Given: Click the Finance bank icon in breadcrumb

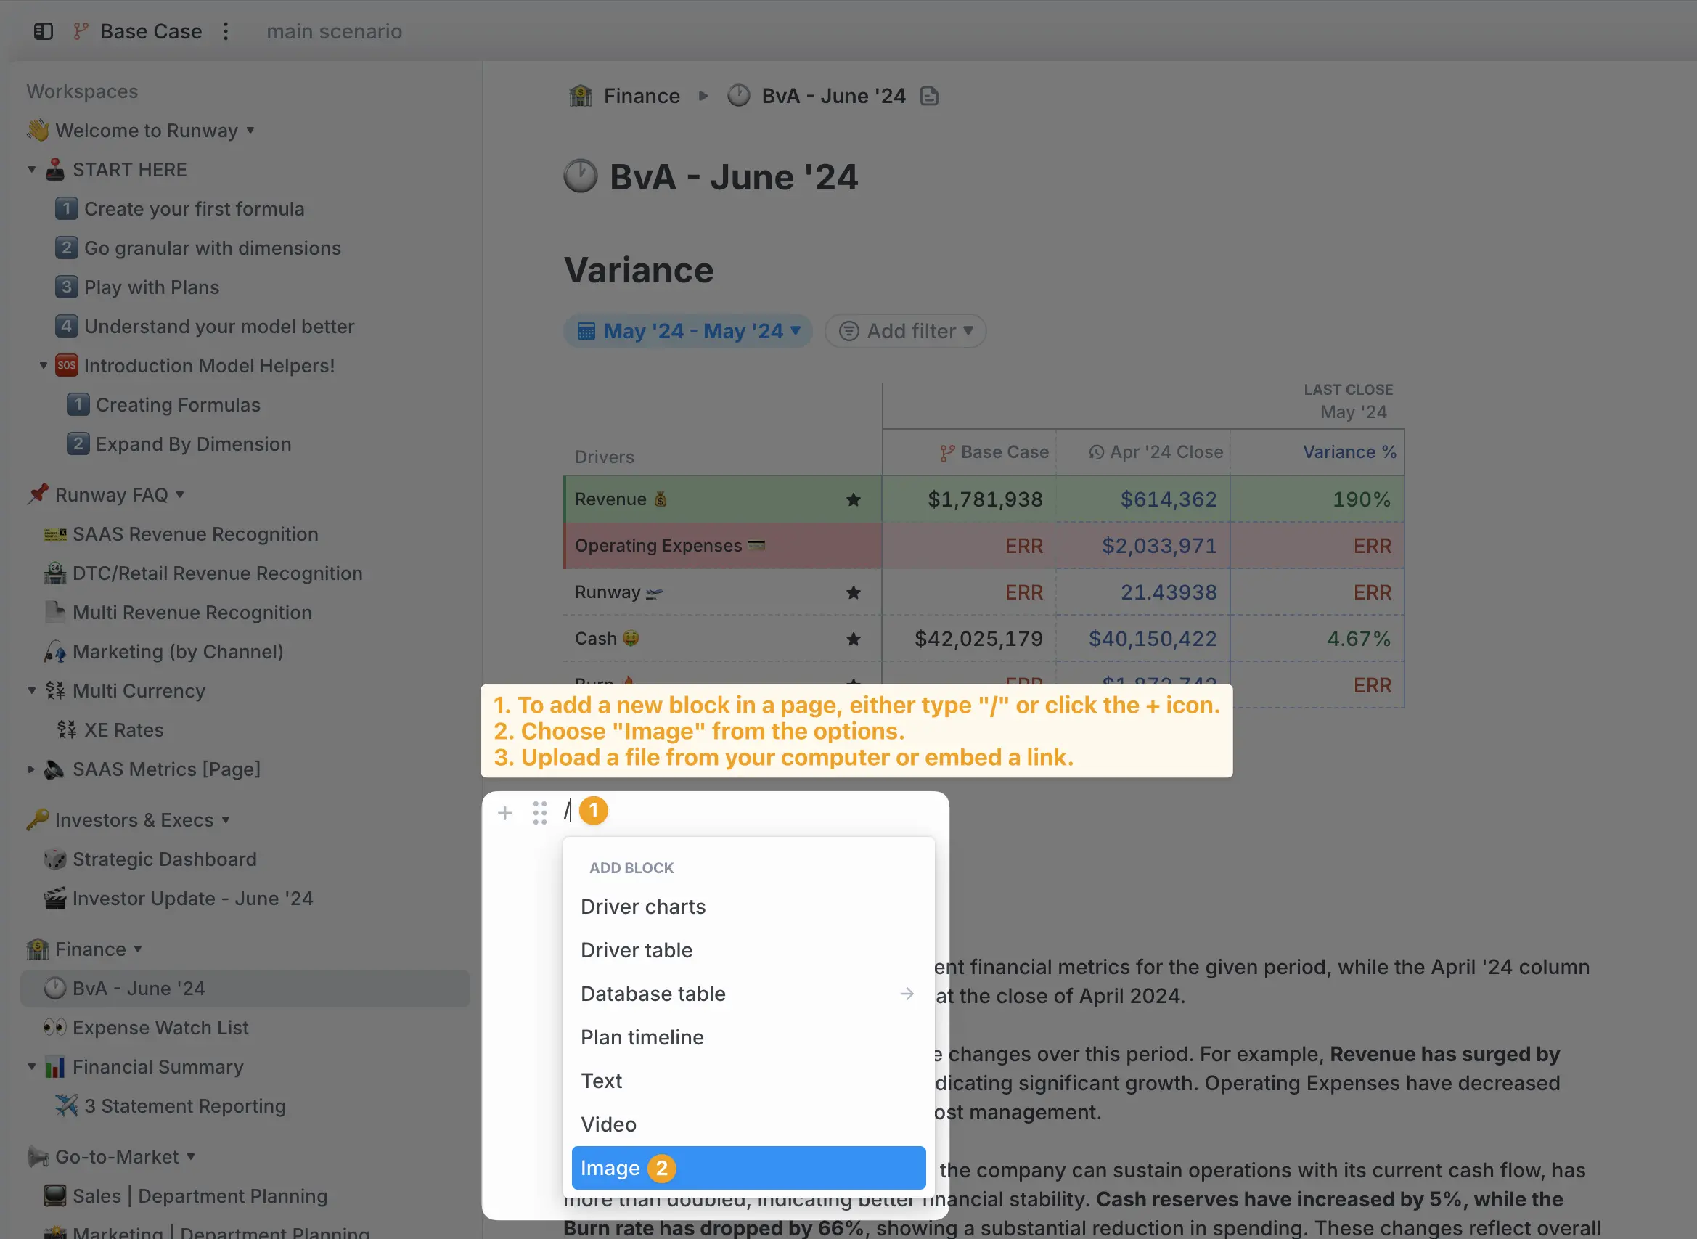Looking at the screenshot, I should click(581, 96).
